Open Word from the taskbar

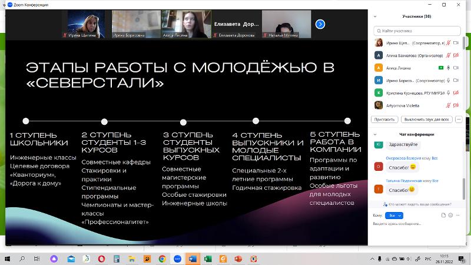click(193, 259)
